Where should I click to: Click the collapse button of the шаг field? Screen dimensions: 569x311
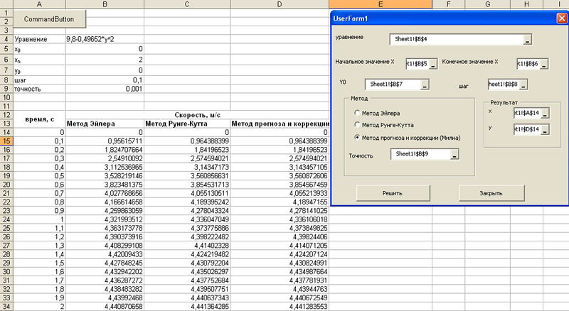click(525, 84)
